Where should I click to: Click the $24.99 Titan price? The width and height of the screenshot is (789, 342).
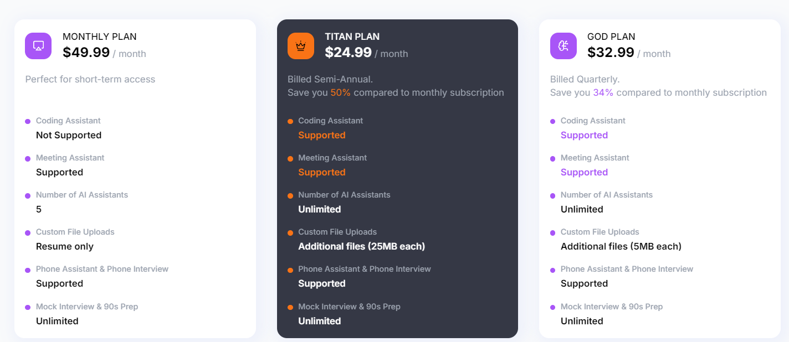tap(348, 53)
